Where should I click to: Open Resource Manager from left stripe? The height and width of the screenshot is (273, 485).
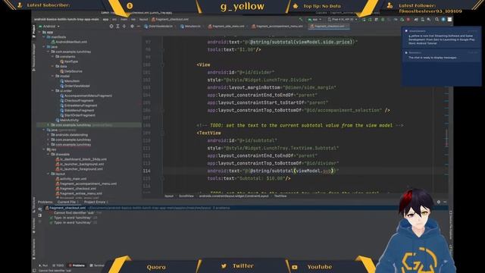[x=33, y=57]
